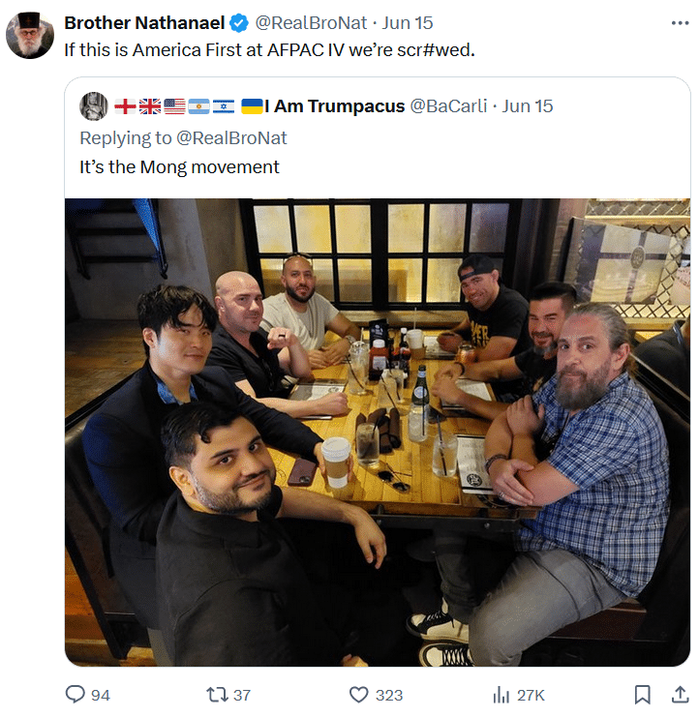The height and width of the screenshot is (717, 699).
Task: Open Brother Nathanael's profile avatar
Action: click(30, 35)
